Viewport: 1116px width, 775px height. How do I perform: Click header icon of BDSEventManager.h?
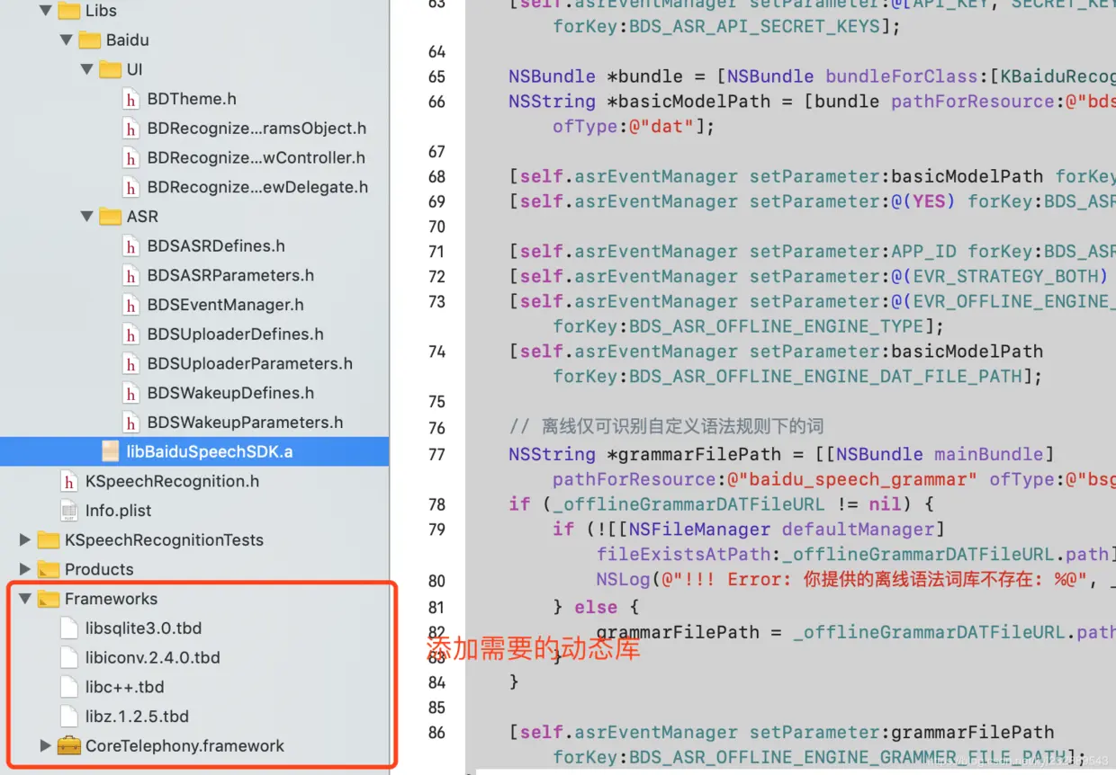point(131,305)
